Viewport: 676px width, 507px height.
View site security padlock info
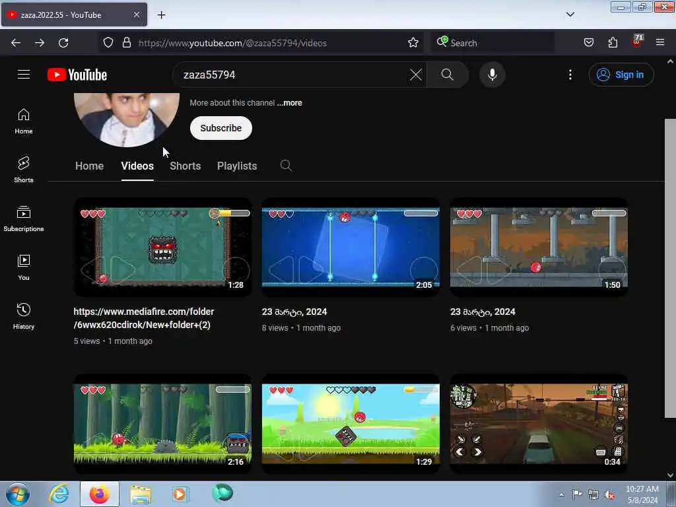(x=126, y=43)
